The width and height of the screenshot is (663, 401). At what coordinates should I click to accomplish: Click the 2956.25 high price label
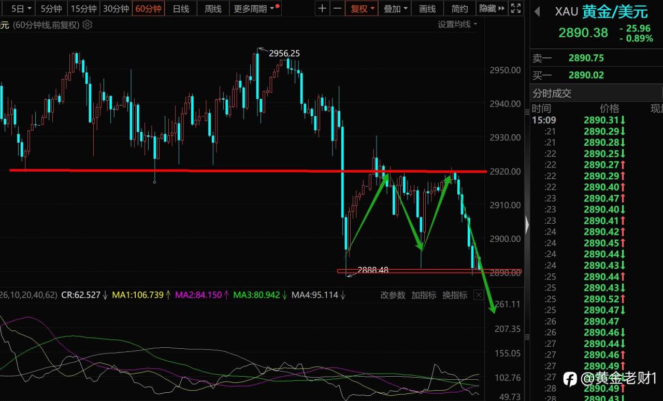point(284,53)
